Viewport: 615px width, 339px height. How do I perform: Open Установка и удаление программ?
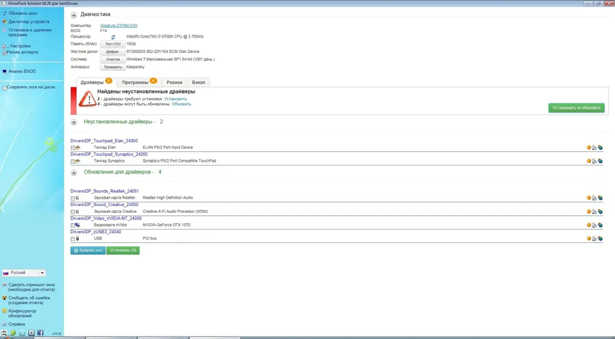pos(30,32)
